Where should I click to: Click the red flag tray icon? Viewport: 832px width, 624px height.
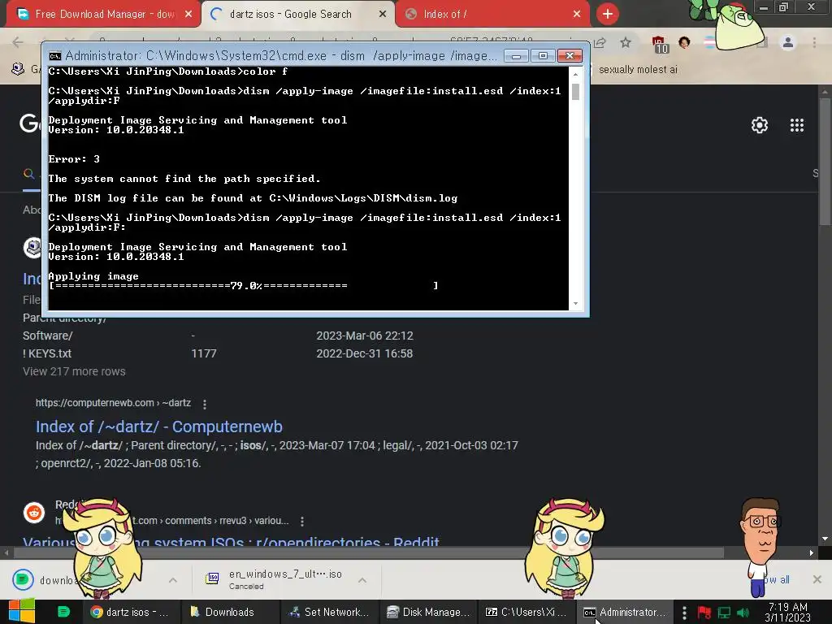tap(704, 613)
